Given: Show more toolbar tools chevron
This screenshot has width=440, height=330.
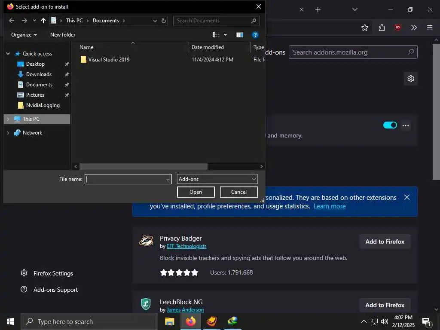Looking at the screenshot, I should pos(414,27).
